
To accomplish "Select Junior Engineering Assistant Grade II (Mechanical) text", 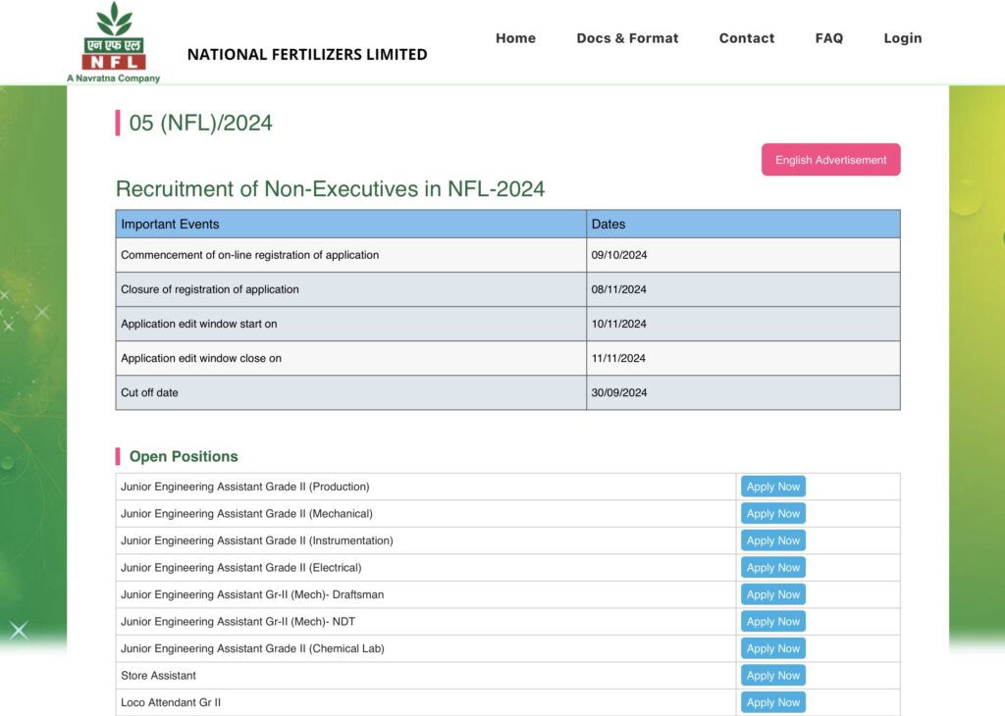I will pyautogui.click(x=246, y=514).
